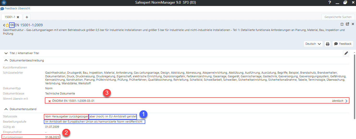
Task: Click the Safexpert app logo
Action: click(4, 3)
